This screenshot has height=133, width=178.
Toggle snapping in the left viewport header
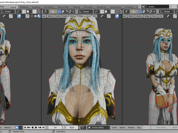24,11
